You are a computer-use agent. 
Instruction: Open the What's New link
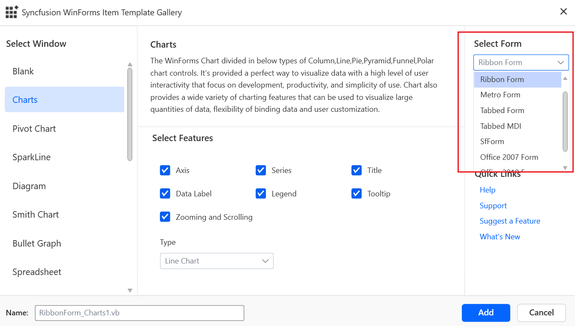[x=500, y=237]
